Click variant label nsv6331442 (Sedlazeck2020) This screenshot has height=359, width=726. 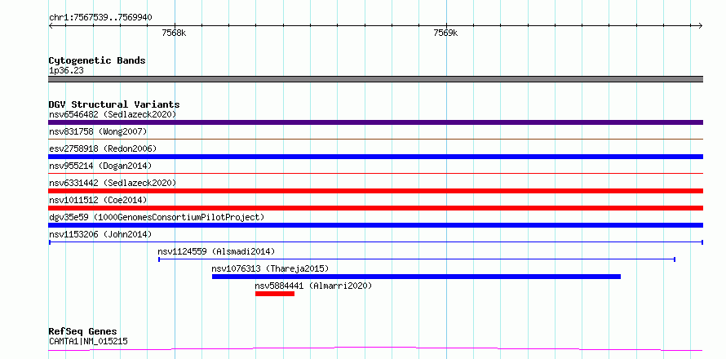[x=113, y=183]
